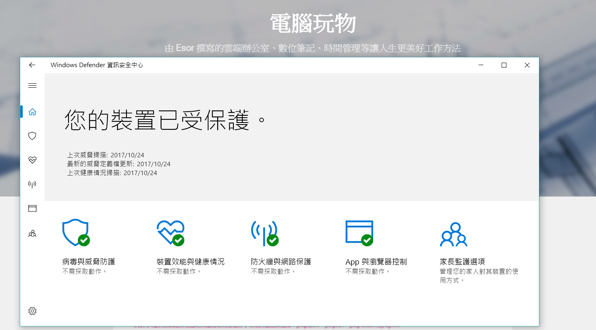This screenshot has height=330, width=596.
Task: Click 最新的威脅定義檔更新 date text
Action: [x=119, y=164]
